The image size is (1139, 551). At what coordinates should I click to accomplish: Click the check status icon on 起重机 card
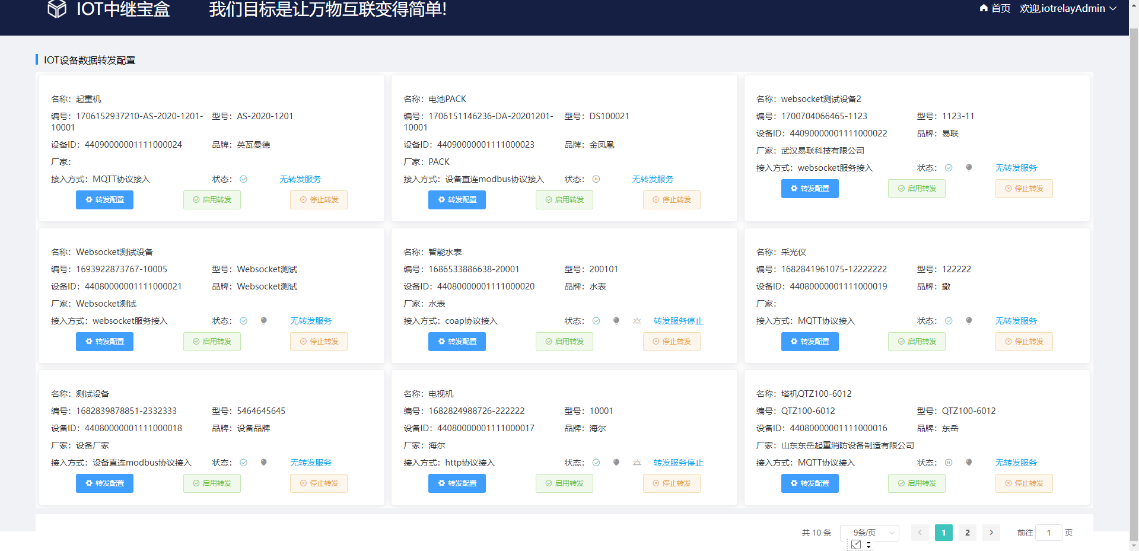pos(243,179)
